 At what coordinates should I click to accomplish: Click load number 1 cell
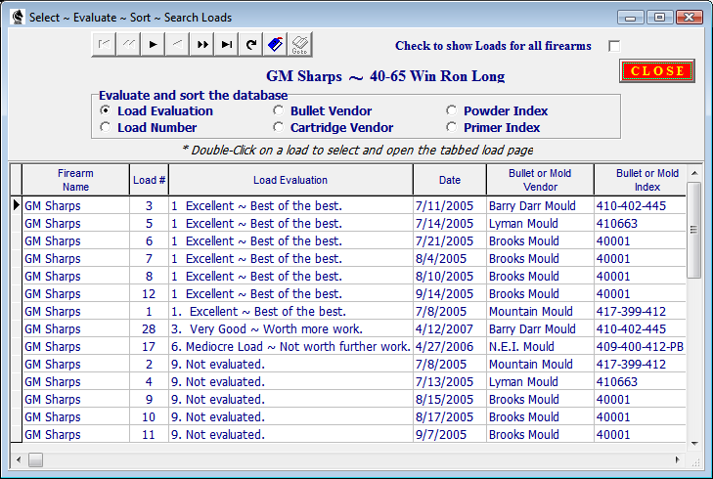pyautogui.click(x=149, y=311)
